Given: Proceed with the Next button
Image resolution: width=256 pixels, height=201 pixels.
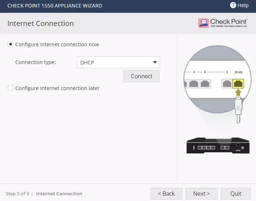Looking at the screenshot, I should (x=202, y=194).
